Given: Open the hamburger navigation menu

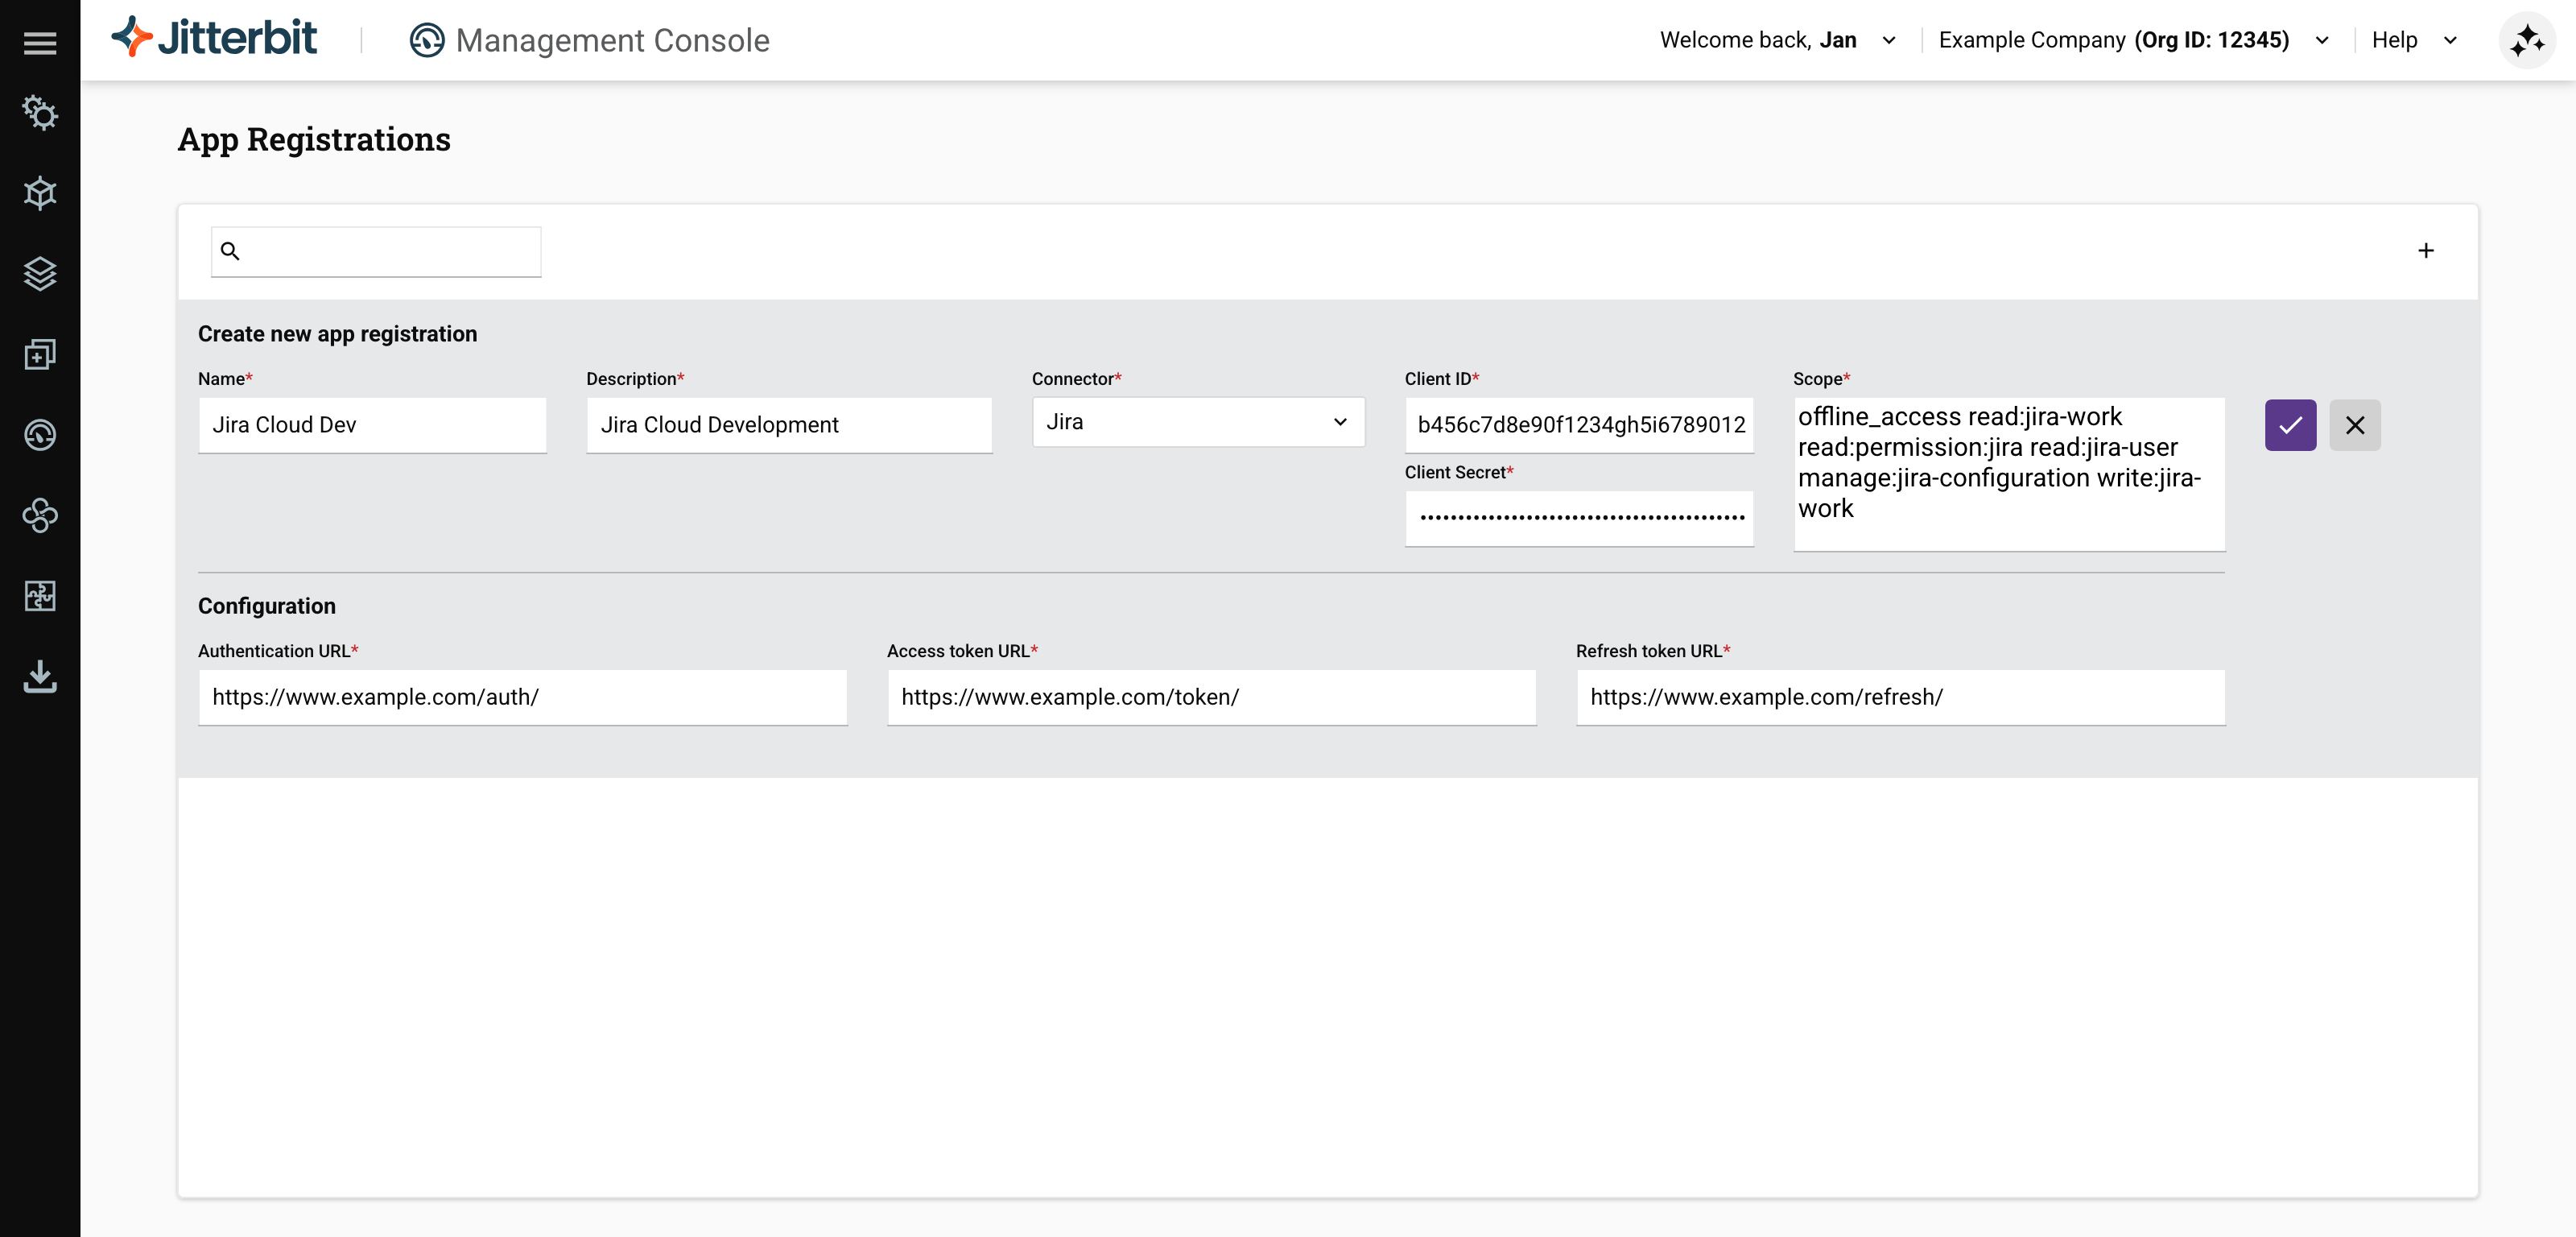Looking at the screenshot, I should point(40,42).
